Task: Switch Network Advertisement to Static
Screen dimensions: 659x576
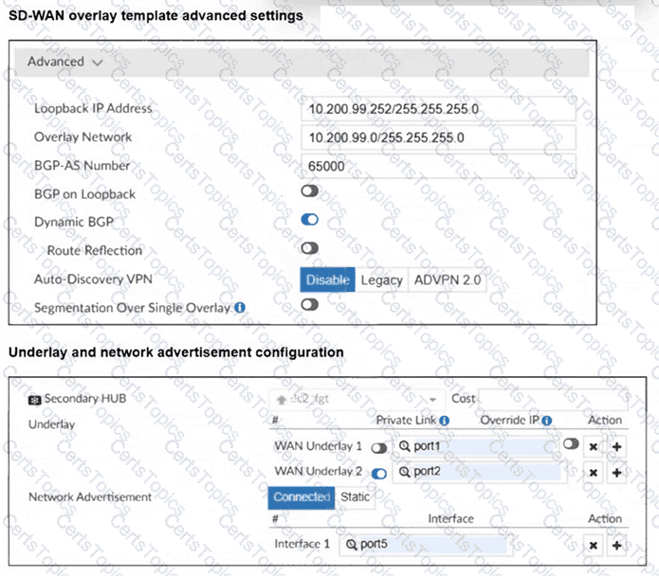Action: (356, 497)
